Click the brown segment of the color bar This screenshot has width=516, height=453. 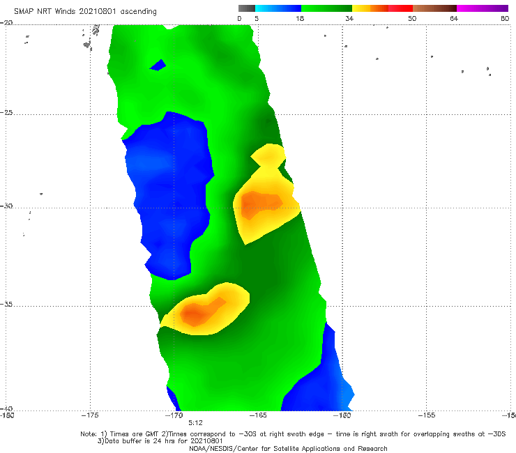point(434,8)
